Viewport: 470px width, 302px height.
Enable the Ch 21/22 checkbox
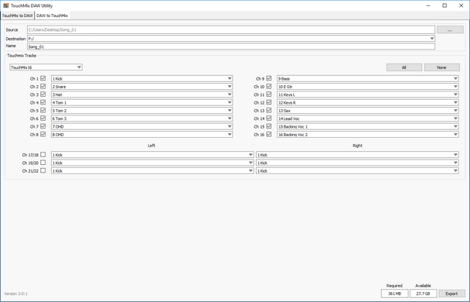coord(43,170)
